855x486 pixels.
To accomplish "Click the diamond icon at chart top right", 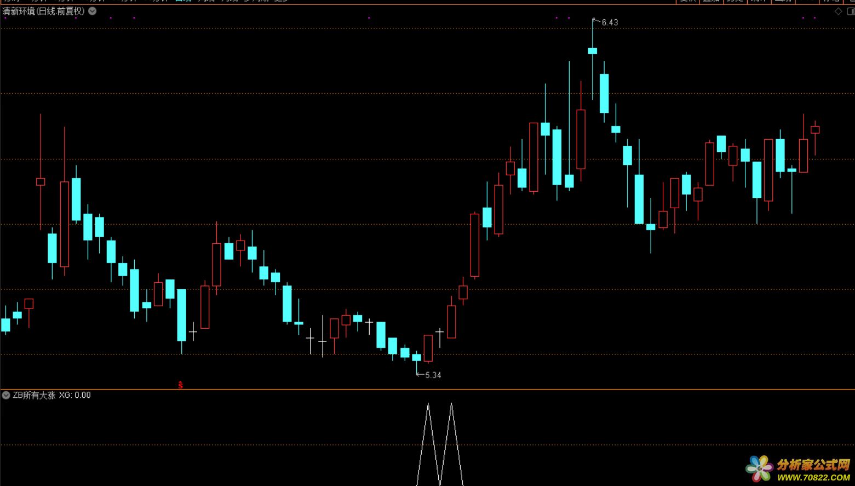I will point(839,12).
